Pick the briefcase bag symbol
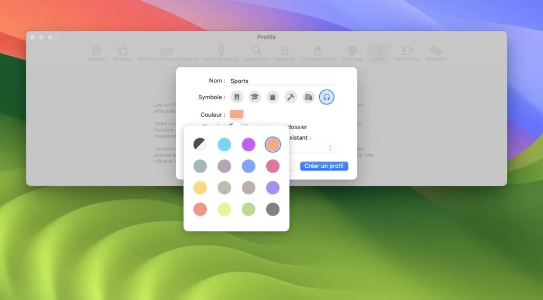This screenshot has height=300, width=543. point(273,97)
